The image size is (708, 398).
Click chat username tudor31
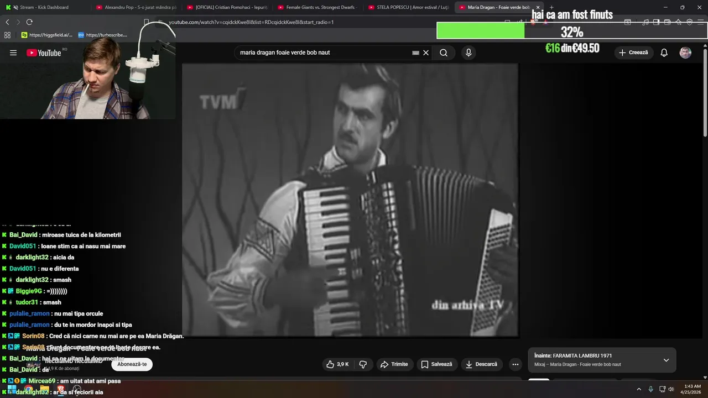pyautogui.click(x=27, y=302)
